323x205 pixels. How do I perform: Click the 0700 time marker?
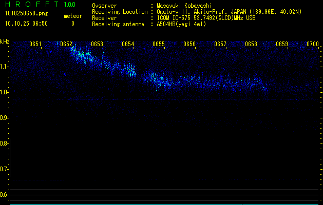312,44
